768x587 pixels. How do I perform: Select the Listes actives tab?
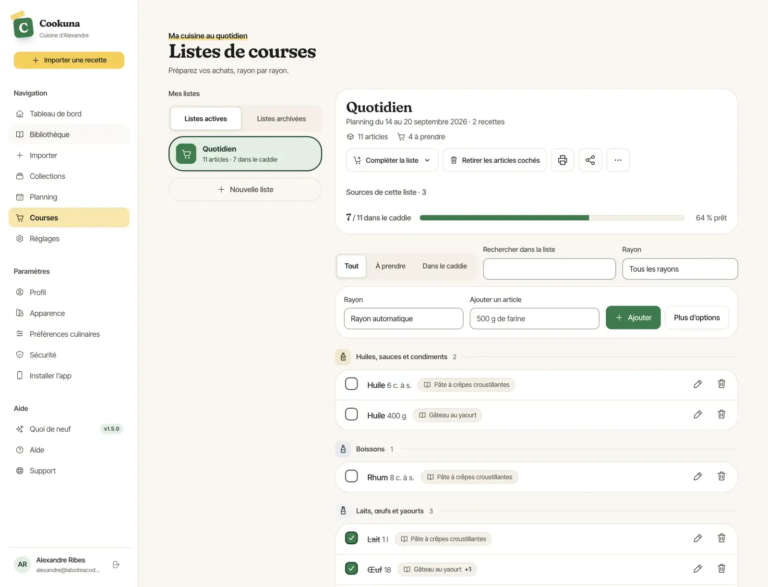(x=205, y=119)
